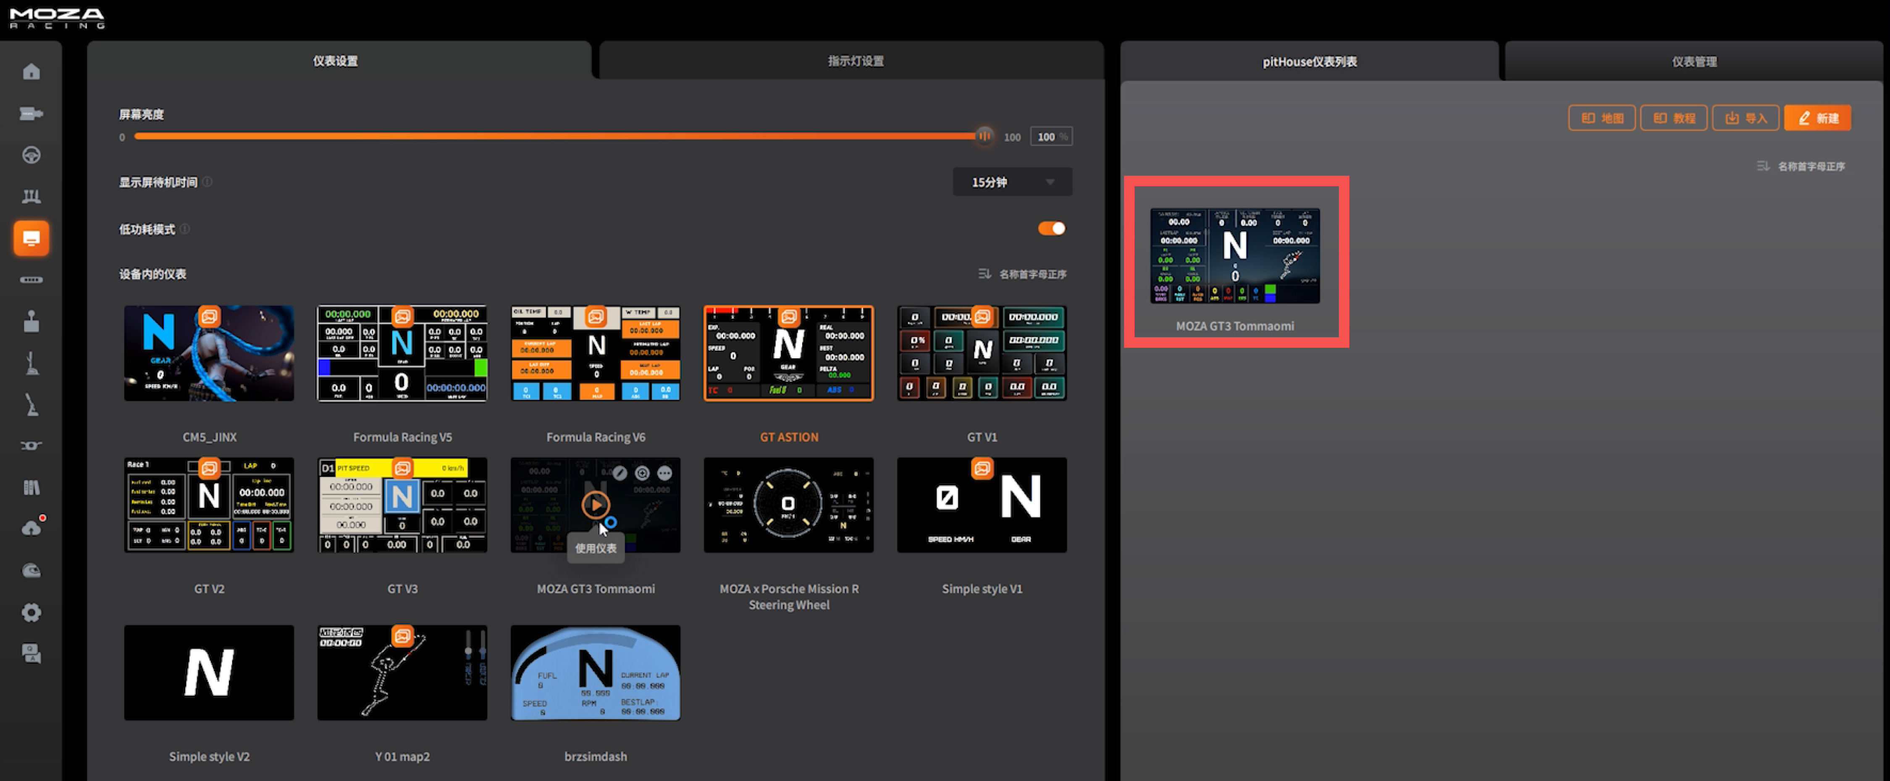This screenshot has height=781, width=1890.
Task: Open the steering wheel settings icon
Action: click(31, 155)
